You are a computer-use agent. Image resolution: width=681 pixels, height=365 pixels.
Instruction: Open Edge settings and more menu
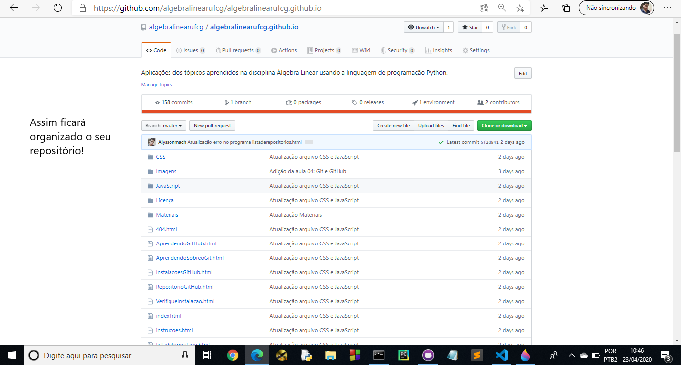coord(667,8)
